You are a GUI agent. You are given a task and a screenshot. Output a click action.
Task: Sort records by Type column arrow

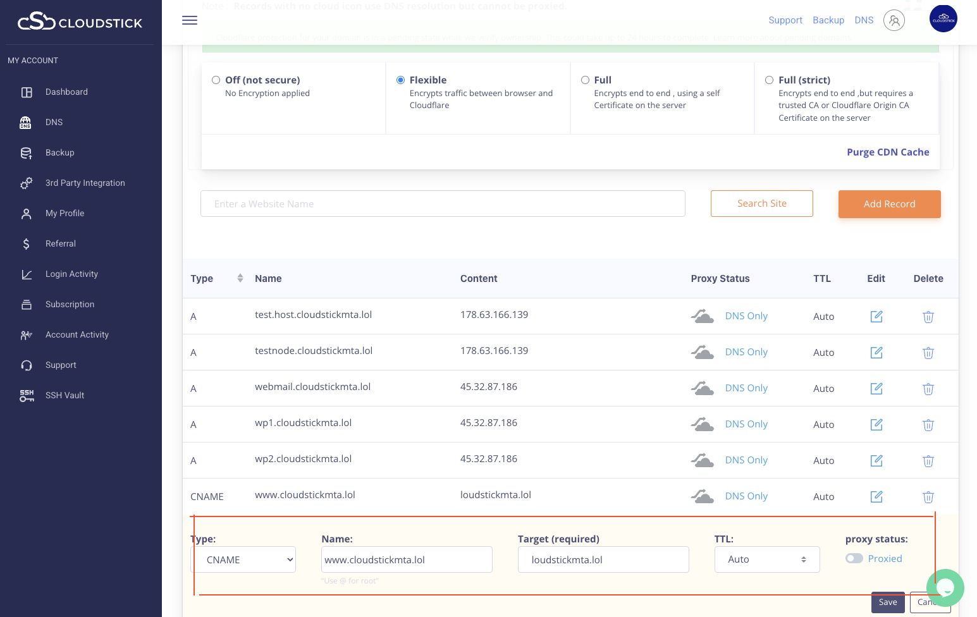click(240, 278)
